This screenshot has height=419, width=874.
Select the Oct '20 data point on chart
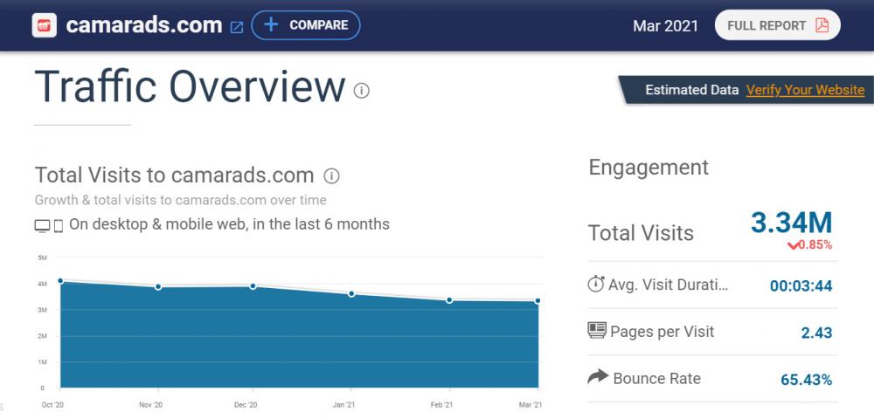coord(60,280)
